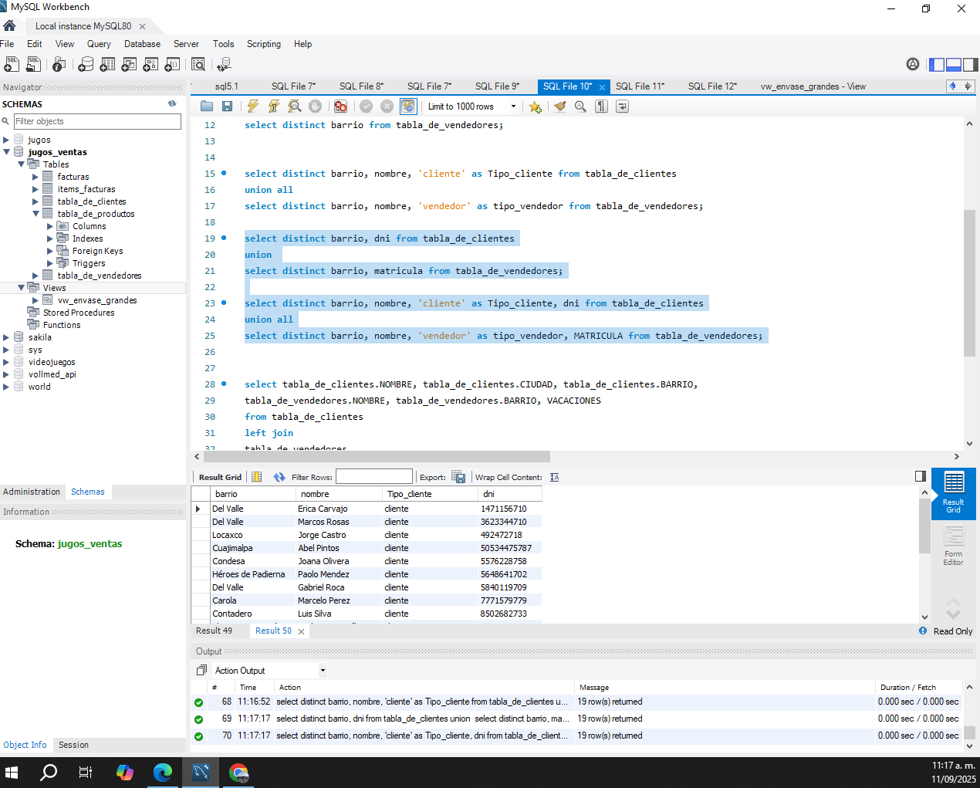Execute statement under cursor icon

coord(273,107)
